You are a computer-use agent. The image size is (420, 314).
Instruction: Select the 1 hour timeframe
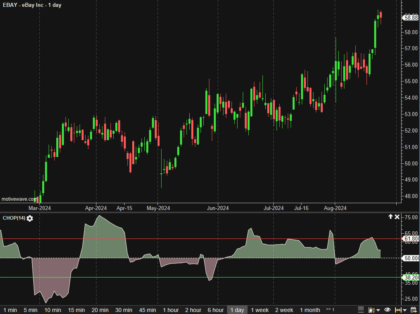click(x=171, y=310)
